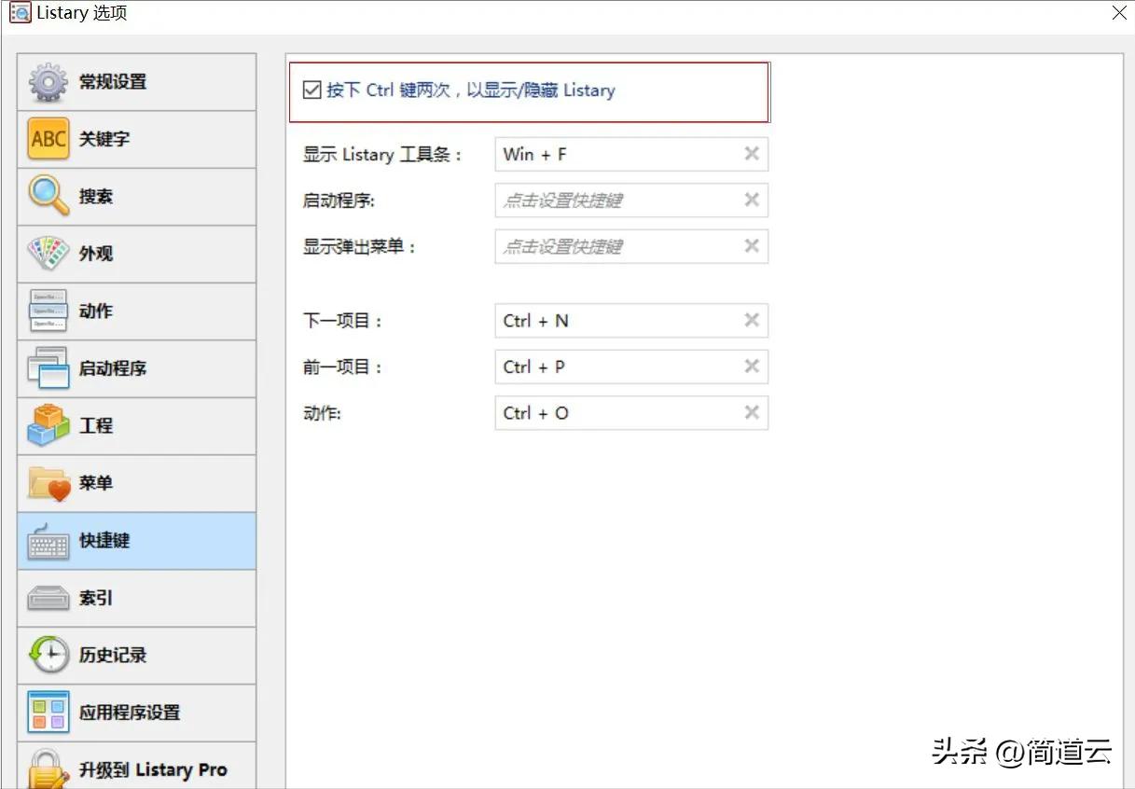
Task: Click the folder heart icon for 菜单
Action: 48,483
